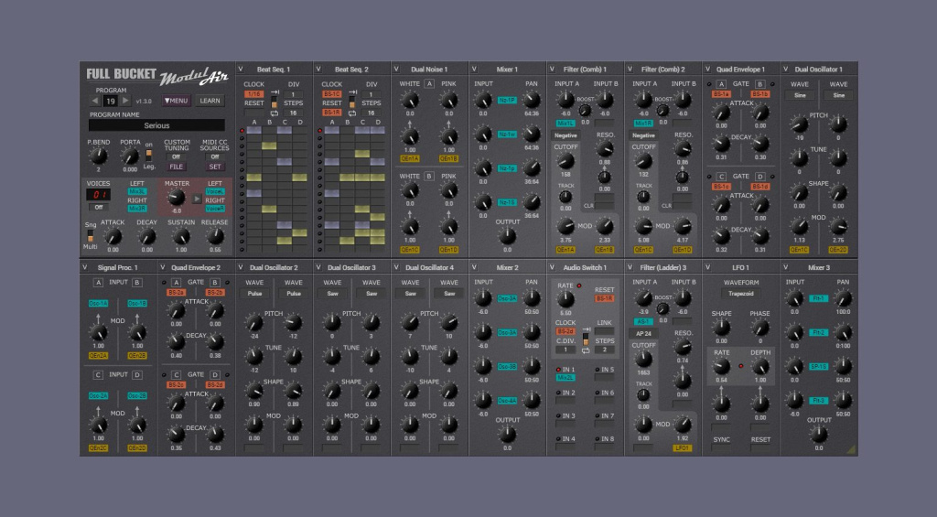
Task: Click the Steps value 16 in Beat Seq. 1
Action: pos(293,113)
